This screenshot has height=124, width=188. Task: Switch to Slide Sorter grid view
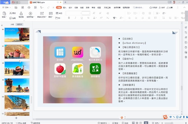tap(137, 123)
